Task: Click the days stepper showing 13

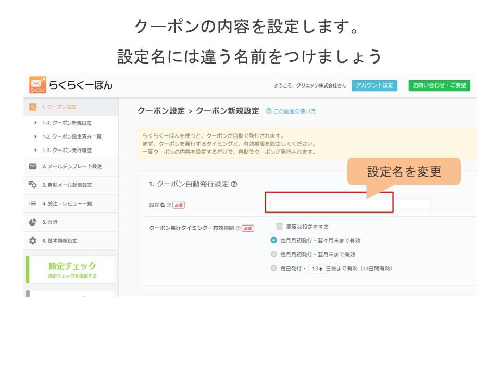Action: tap(317, 269)
